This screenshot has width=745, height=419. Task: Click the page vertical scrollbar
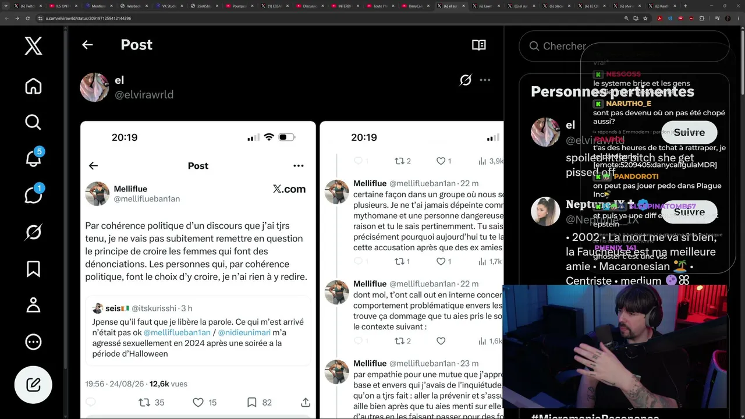click(742, 64)
